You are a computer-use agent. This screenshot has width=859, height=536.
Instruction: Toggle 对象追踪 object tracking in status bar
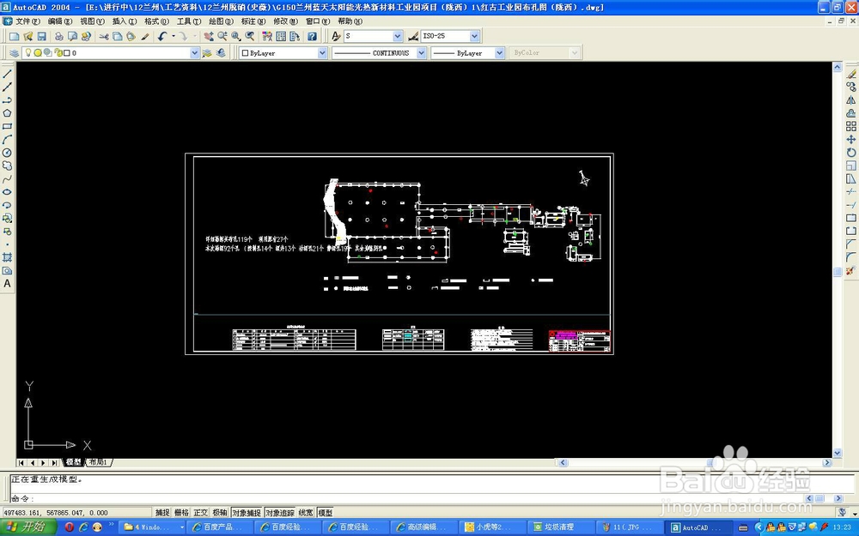[x=280, y=513]
